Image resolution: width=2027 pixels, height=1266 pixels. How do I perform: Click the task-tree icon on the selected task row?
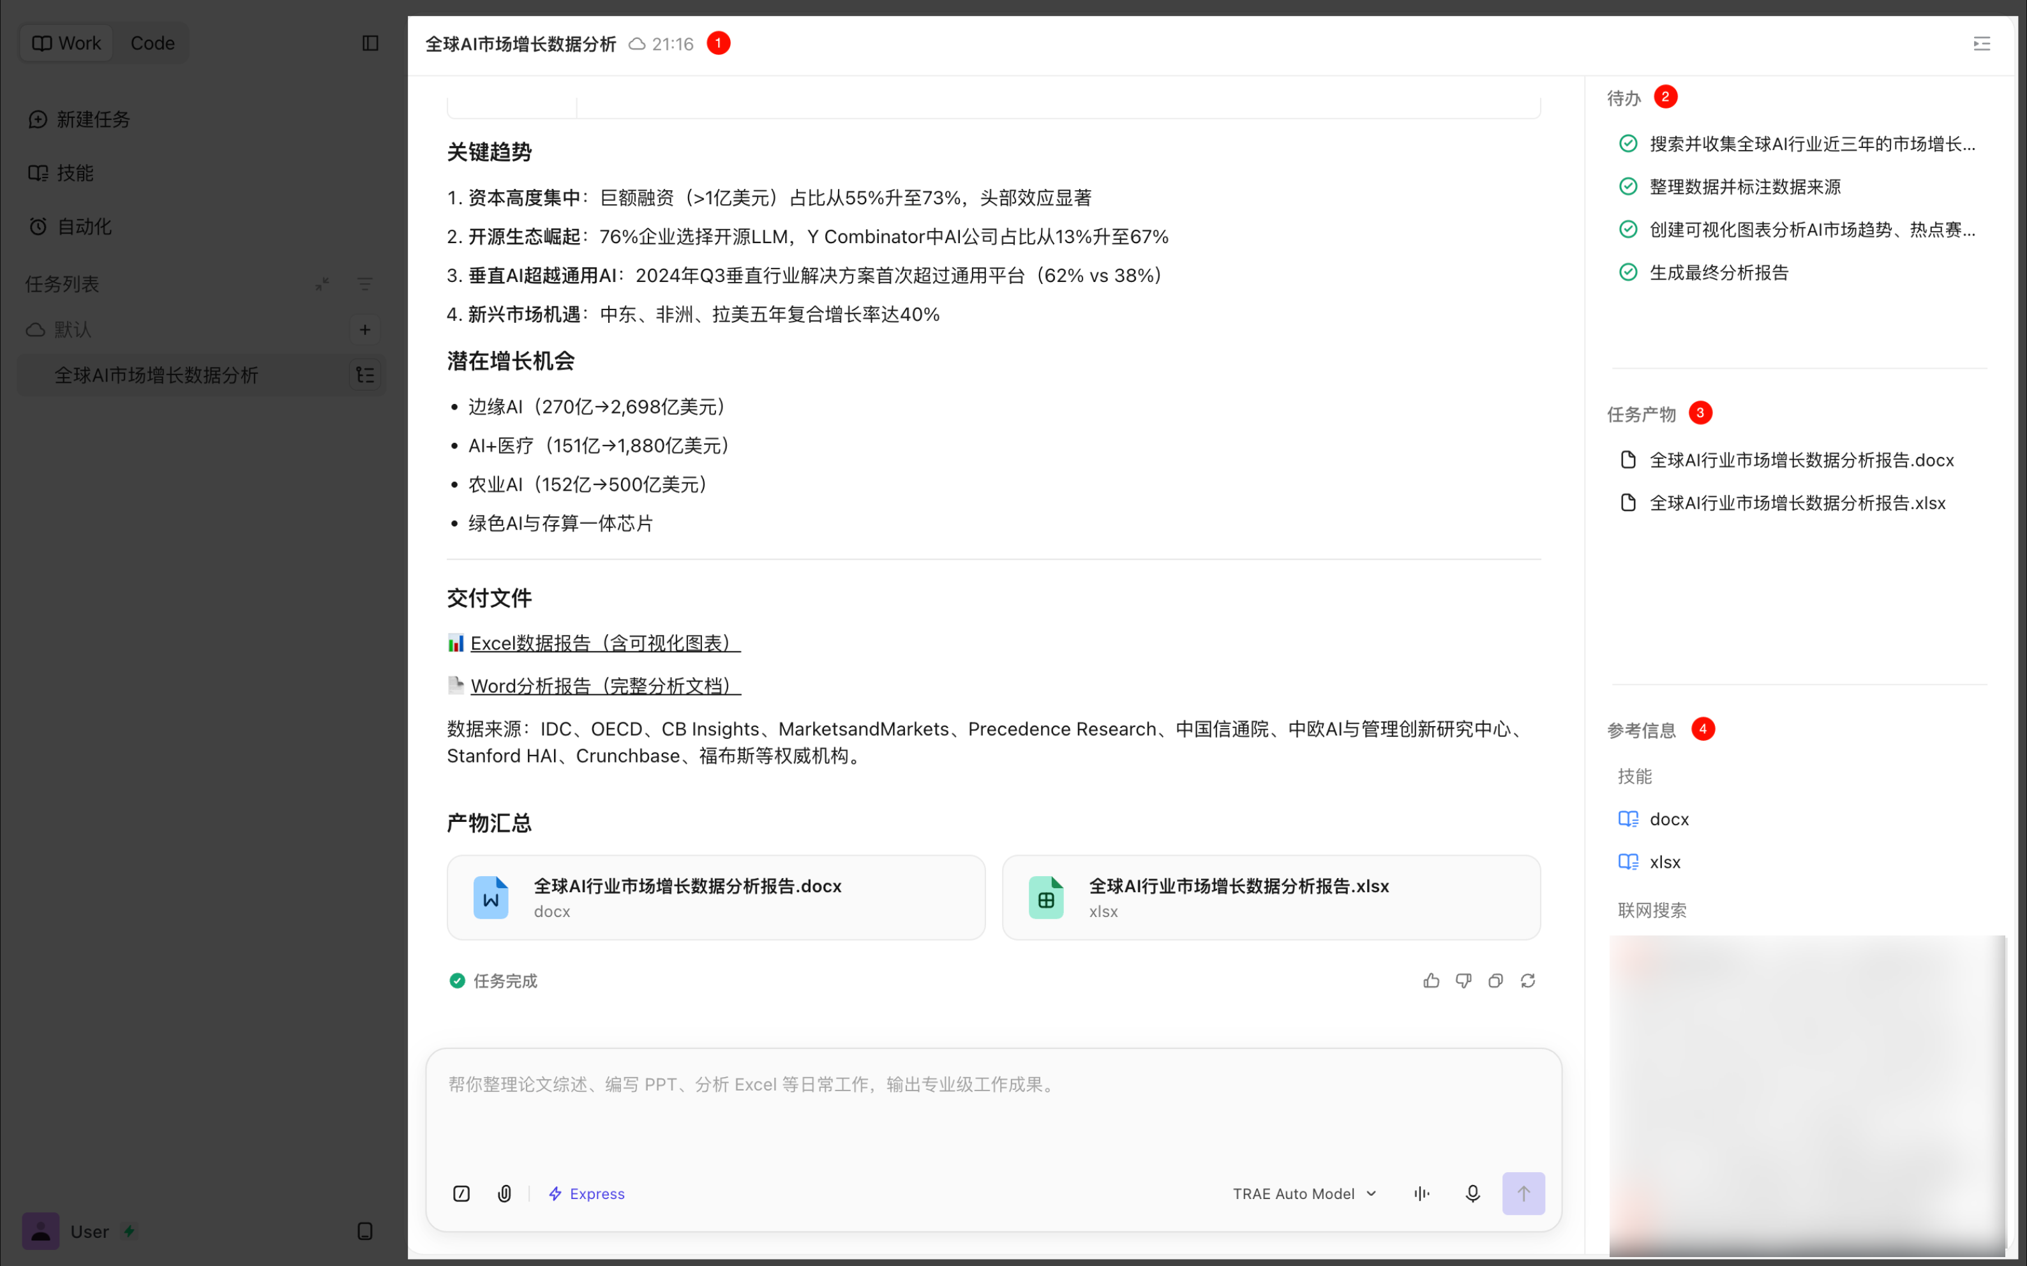(x=365, y=375)
